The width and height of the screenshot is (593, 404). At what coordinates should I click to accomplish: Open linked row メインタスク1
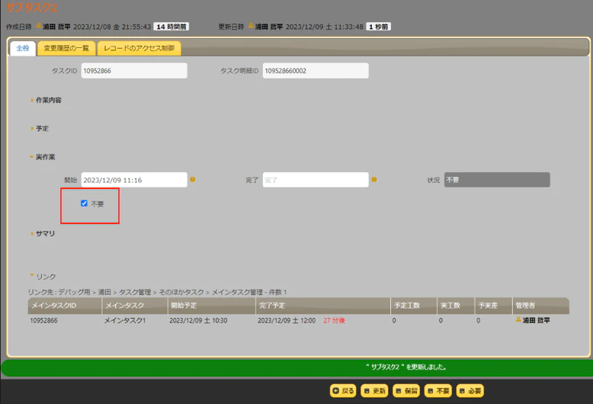[125, 320]
